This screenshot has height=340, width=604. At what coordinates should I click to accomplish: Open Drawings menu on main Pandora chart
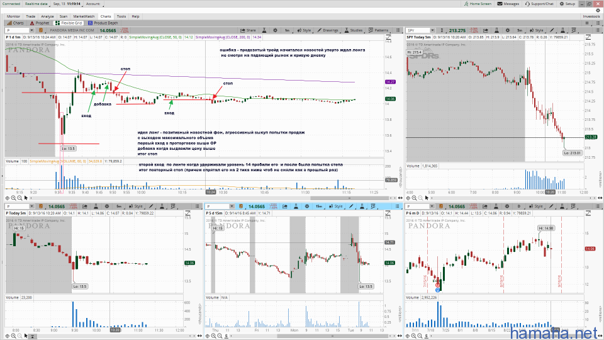(328, 30)
